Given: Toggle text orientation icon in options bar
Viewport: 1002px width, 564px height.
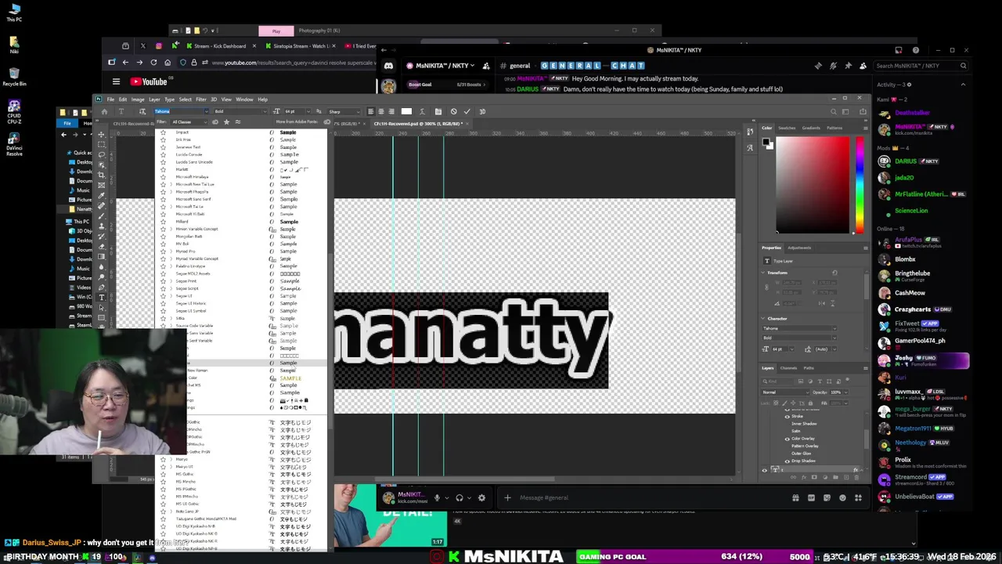Looking at the screenshot, I should pos(142,111).
